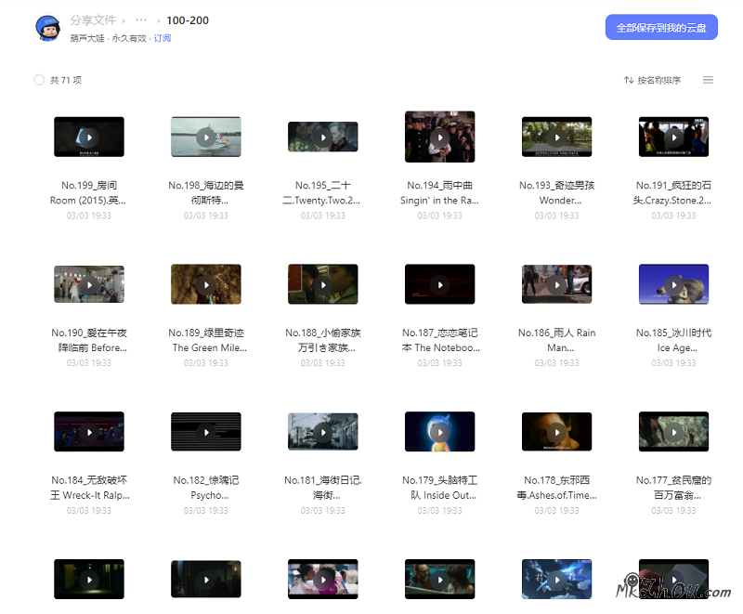Screen dimensions: 743x614
Task: Play the No.179 Inside Out video
Action: pos(439,432)
